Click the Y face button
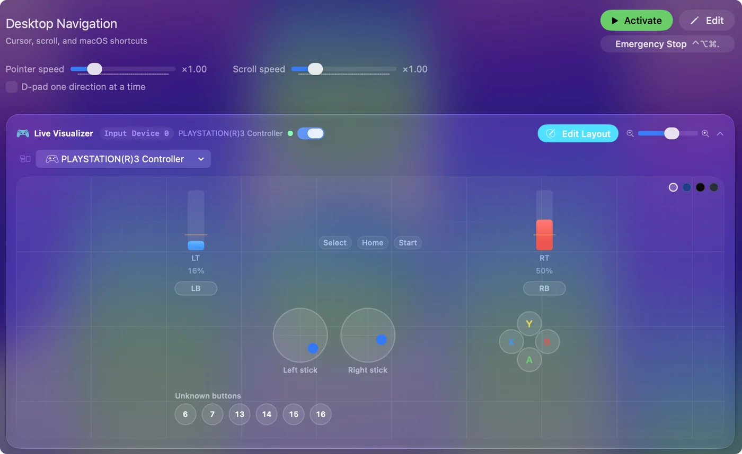This screenshot has width=742, height=454. click(x=529, y=324)
